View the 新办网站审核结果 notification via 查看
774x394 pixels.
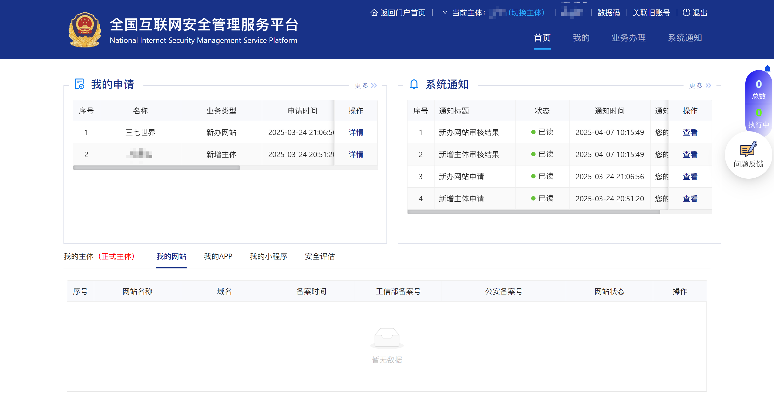tap(690, 132)
